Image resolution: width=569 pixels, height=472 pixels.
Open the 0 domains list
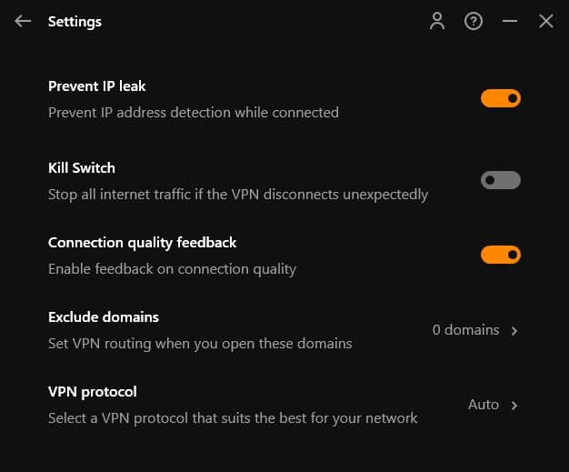coord(465,330)
